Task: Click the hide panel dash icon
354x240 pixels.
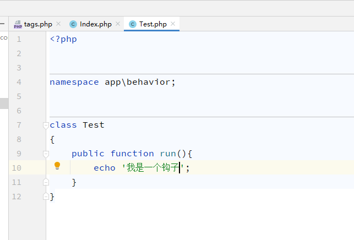Action: [x=2, y=24]
